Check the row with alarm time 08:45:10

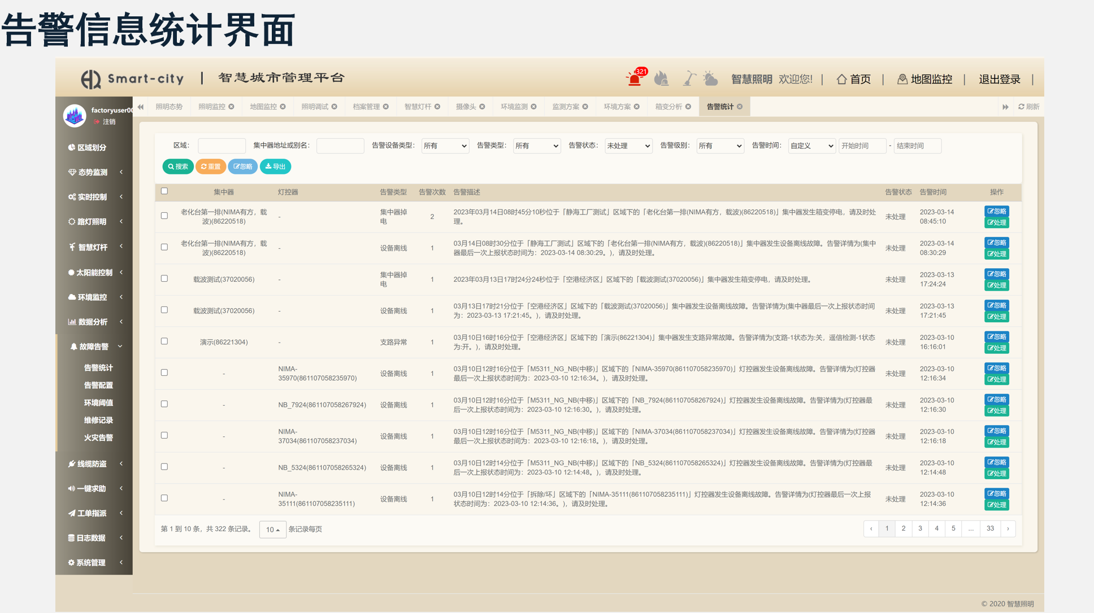point(164,216)
